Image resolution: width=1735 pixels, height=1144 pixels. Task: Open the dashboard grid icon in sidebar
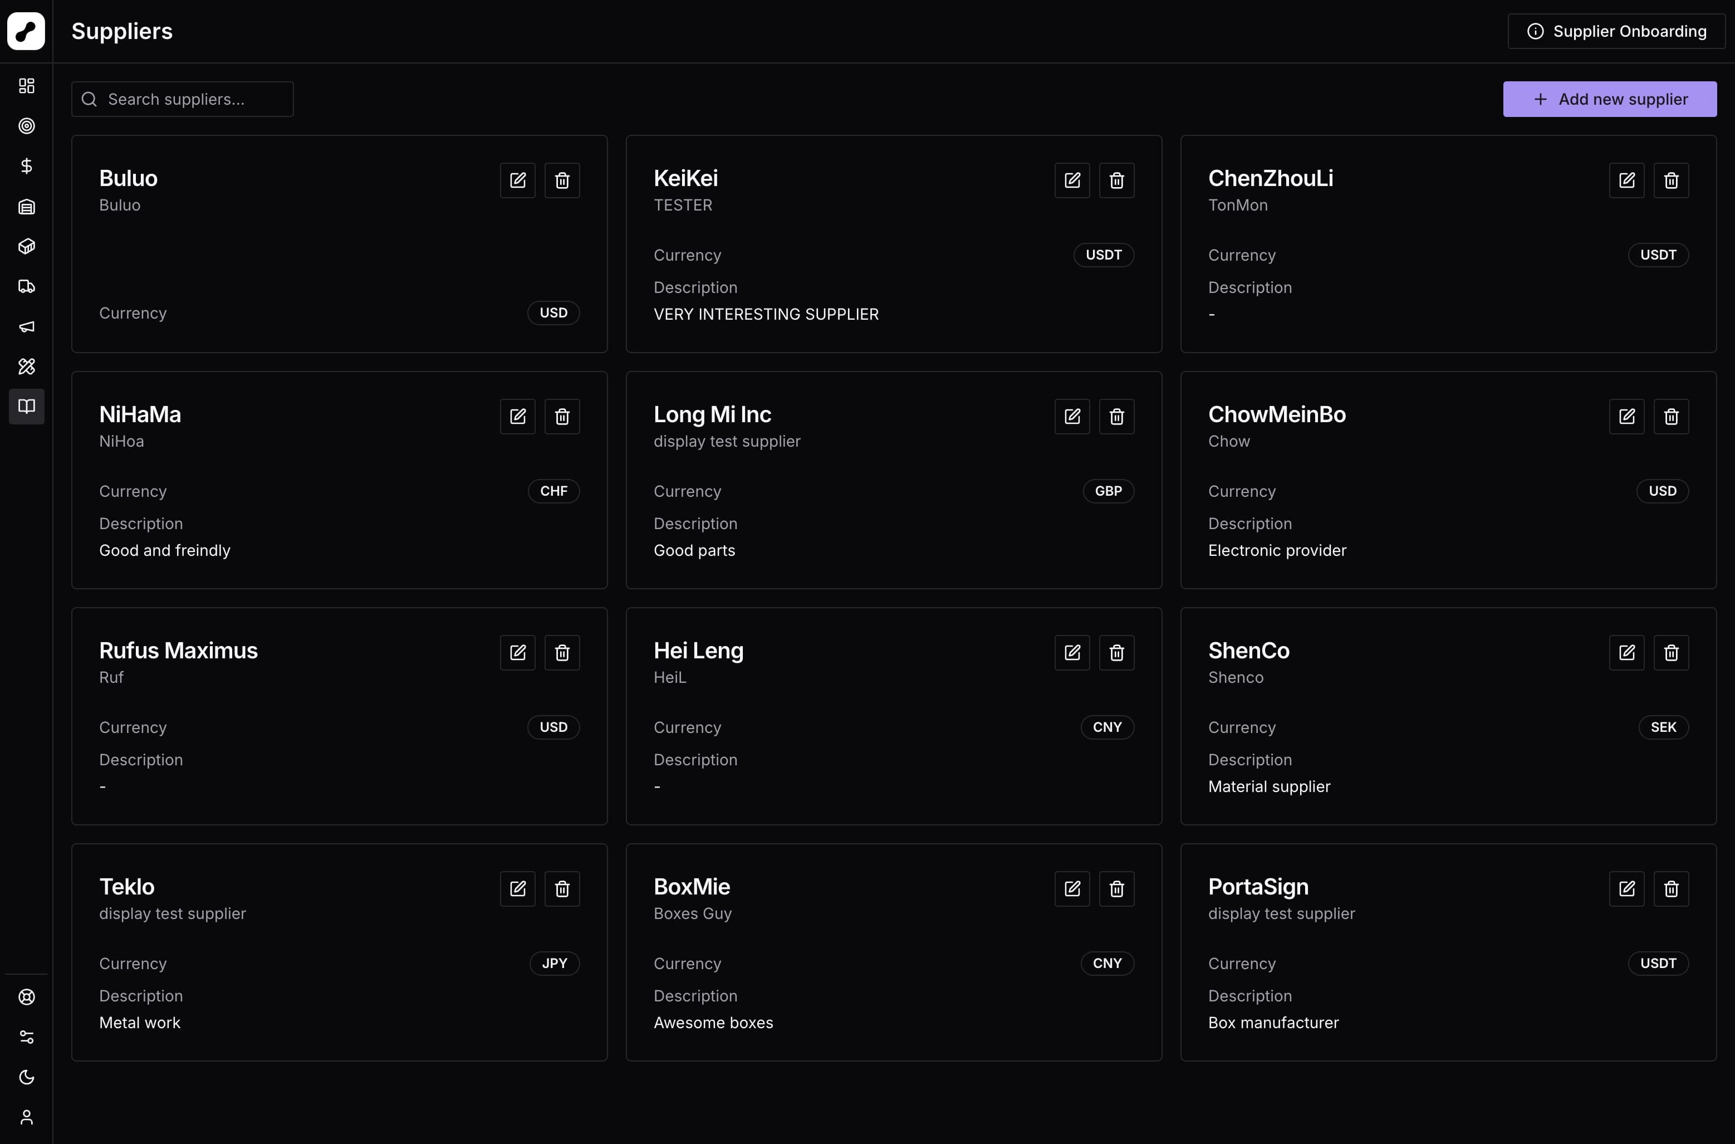pos(26,86)
